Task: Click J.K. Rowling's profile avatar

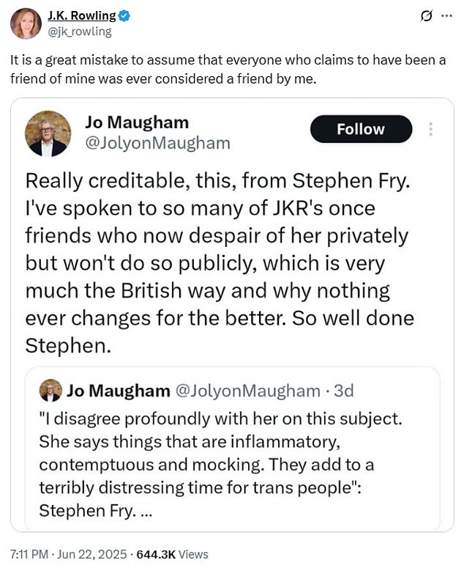Action: (26, 23)
